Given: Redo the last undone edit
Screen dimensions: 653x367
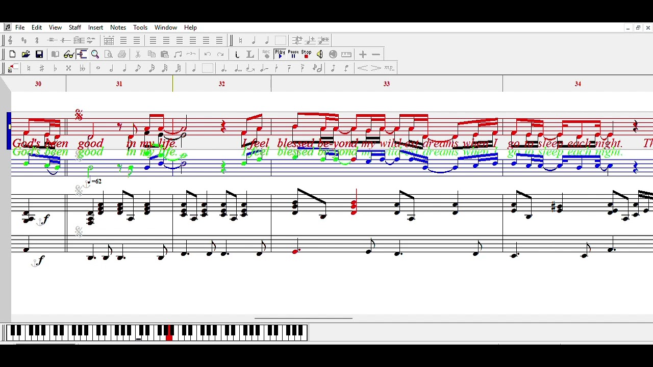Looking at the screenshot, I should tap(221, 55).
